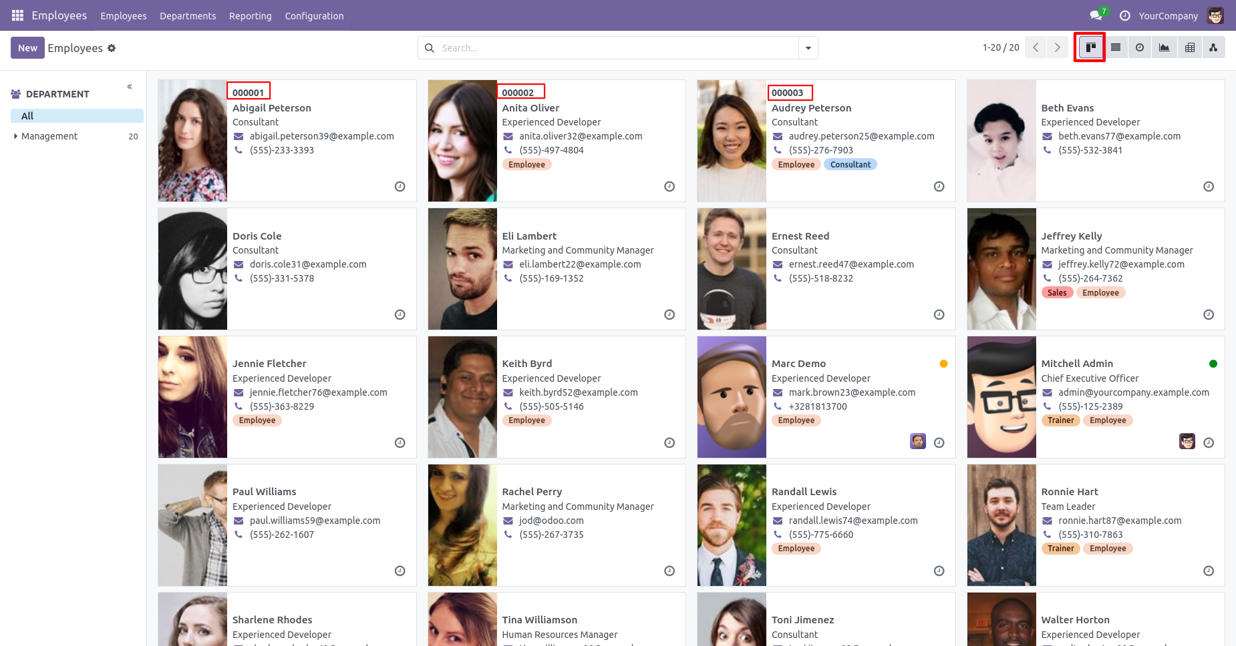Click Ronnie Hart's Team Leader title

1068,507
